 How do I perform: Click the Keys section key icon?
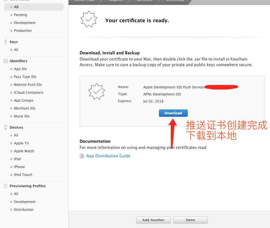(6, 42)
